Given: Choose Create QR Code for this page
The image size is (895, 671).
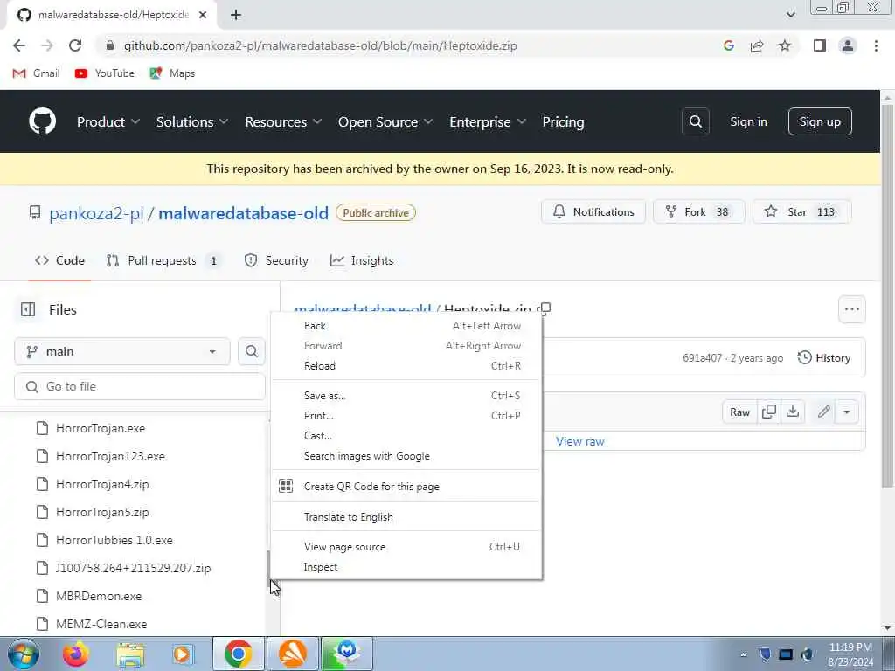Looking at the screenshot, I should [406, 487].
